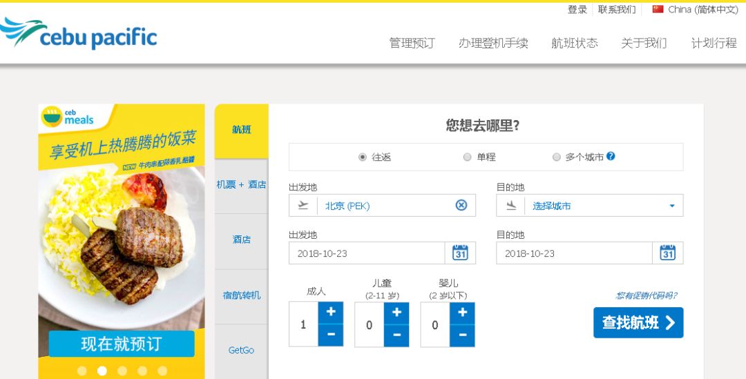The image size is (746, 379).
Task: Increase 婴儿 count with plus
Action: (462, 312)
